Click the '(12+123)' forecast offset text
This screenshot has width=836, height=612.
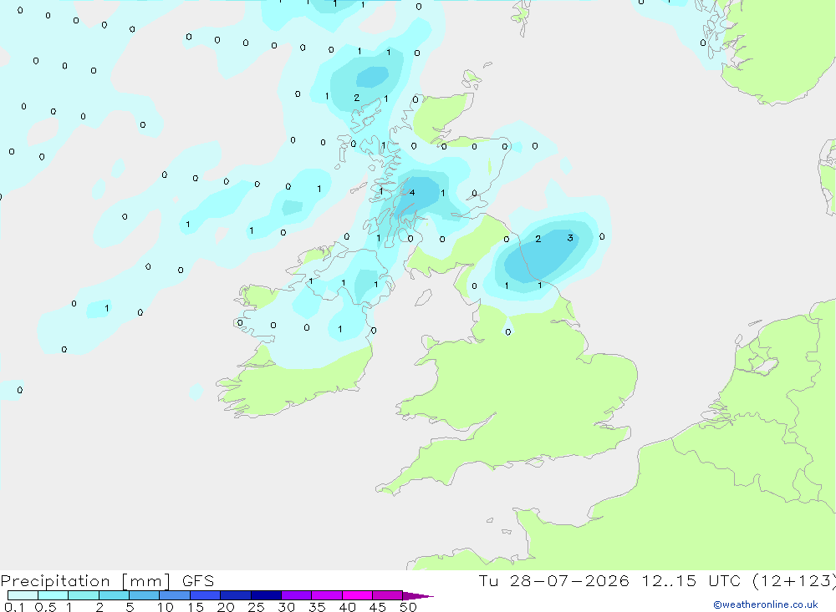tap(794, 581)
